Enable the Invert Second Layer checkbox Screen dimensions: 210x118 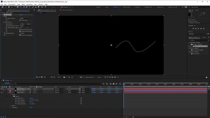[20, 29]
